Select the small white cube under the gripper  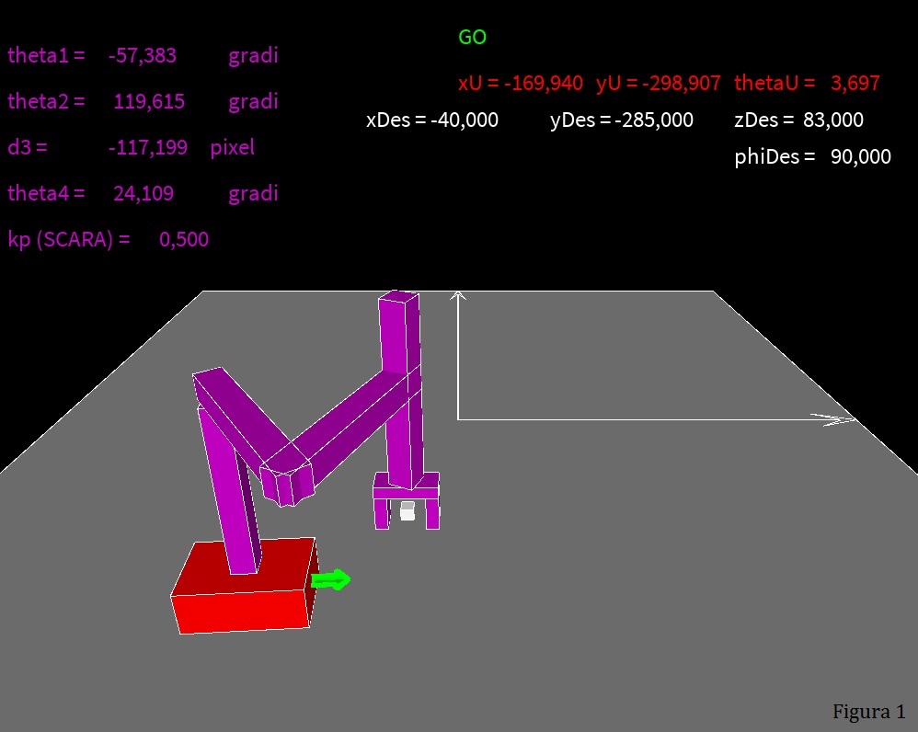(407, 511)
